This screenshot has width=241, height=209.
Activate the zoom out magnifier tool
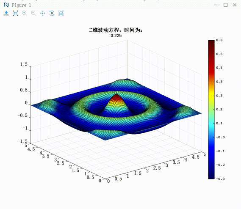33,13
